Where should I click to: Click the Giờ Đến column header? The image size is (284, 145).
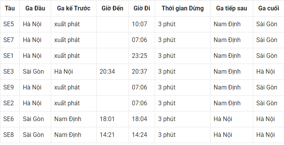coord(112,8)
